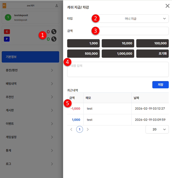The image size is (172, 178).
Task: Open the 게임설정 sidebar menu
Action: [30, 137]
